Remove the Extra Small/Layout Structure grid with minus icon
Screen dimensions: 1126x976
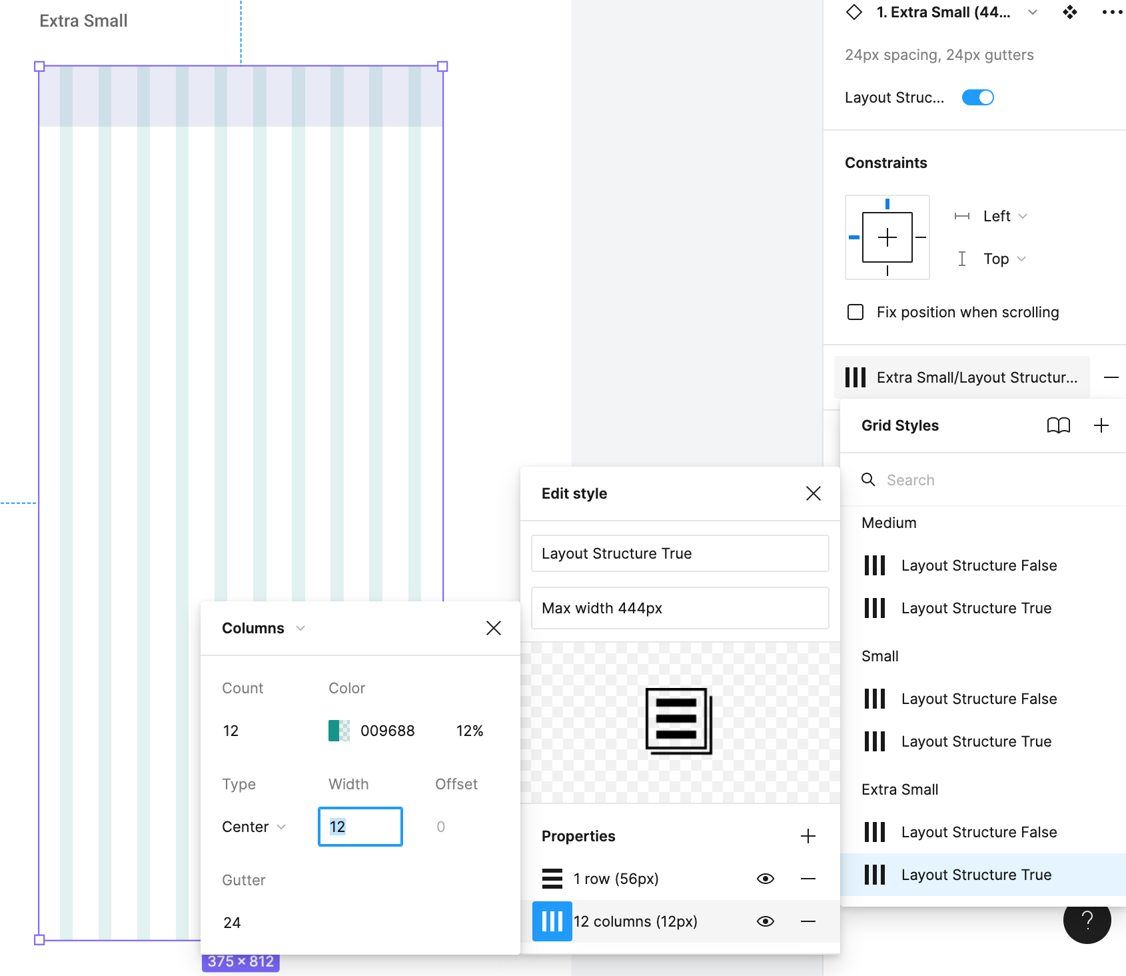click(1111, 377)
